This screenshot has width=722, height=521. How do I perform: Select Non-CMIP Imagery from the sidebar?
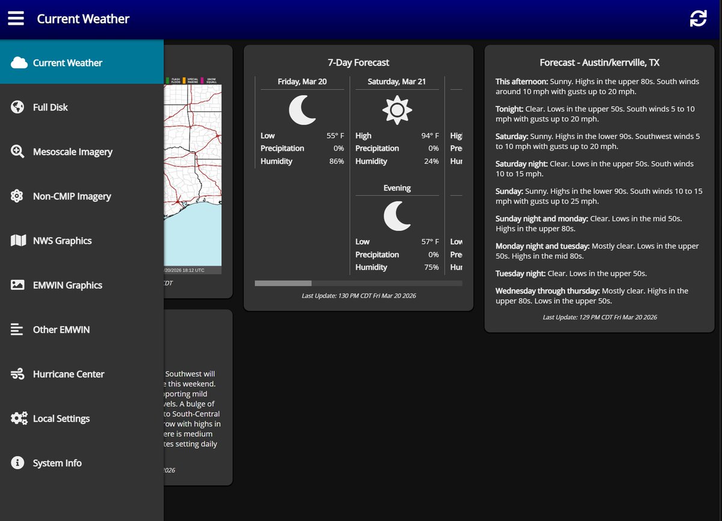point(82,196)
